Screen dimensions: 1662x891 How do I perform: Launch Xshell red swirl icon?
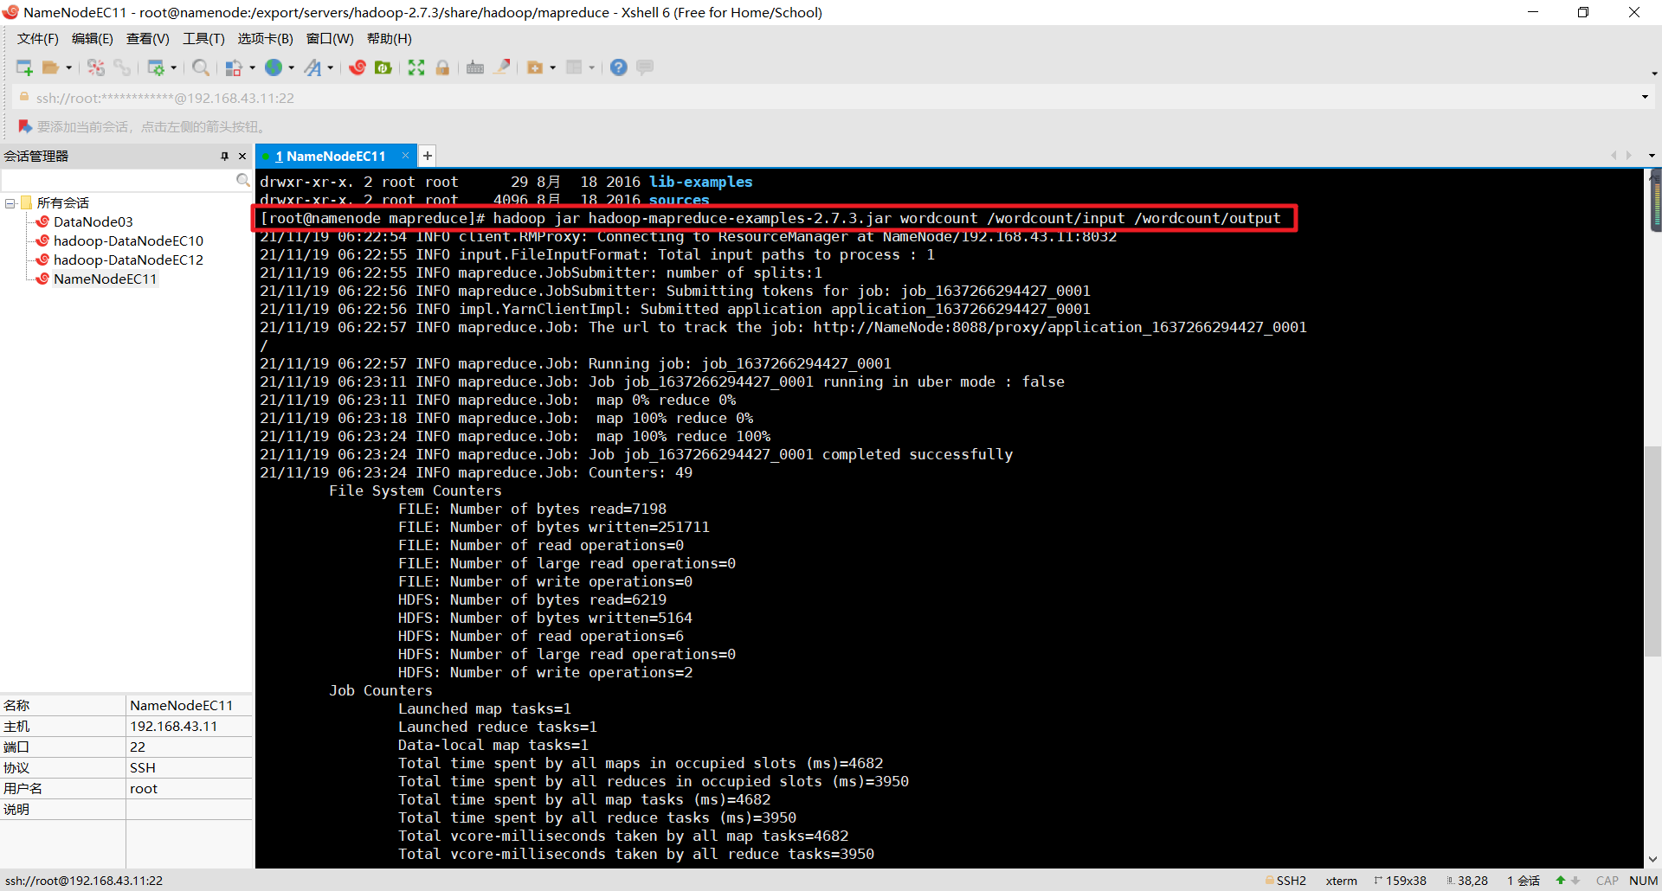coord(358,67)
